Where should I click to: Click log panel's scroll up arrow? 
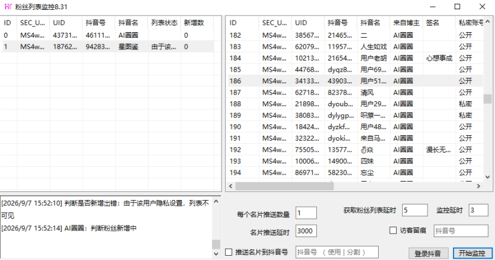click(216, 201)
